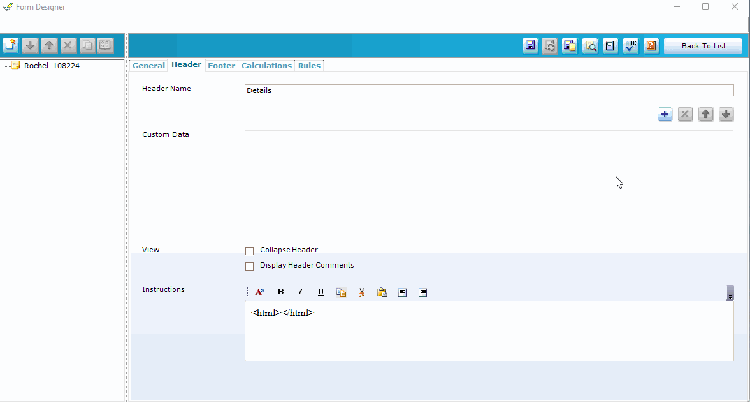Click the move up arrow in left toolbar
Viewport: 750px width, 402px height.
click(49, 45)
